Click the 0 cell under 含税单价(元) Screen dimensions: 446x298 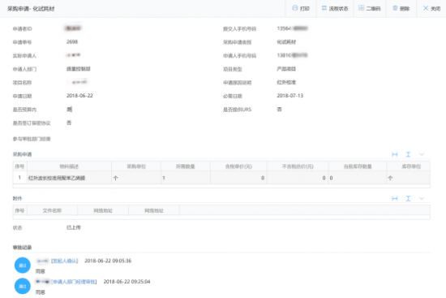point(238,178)
